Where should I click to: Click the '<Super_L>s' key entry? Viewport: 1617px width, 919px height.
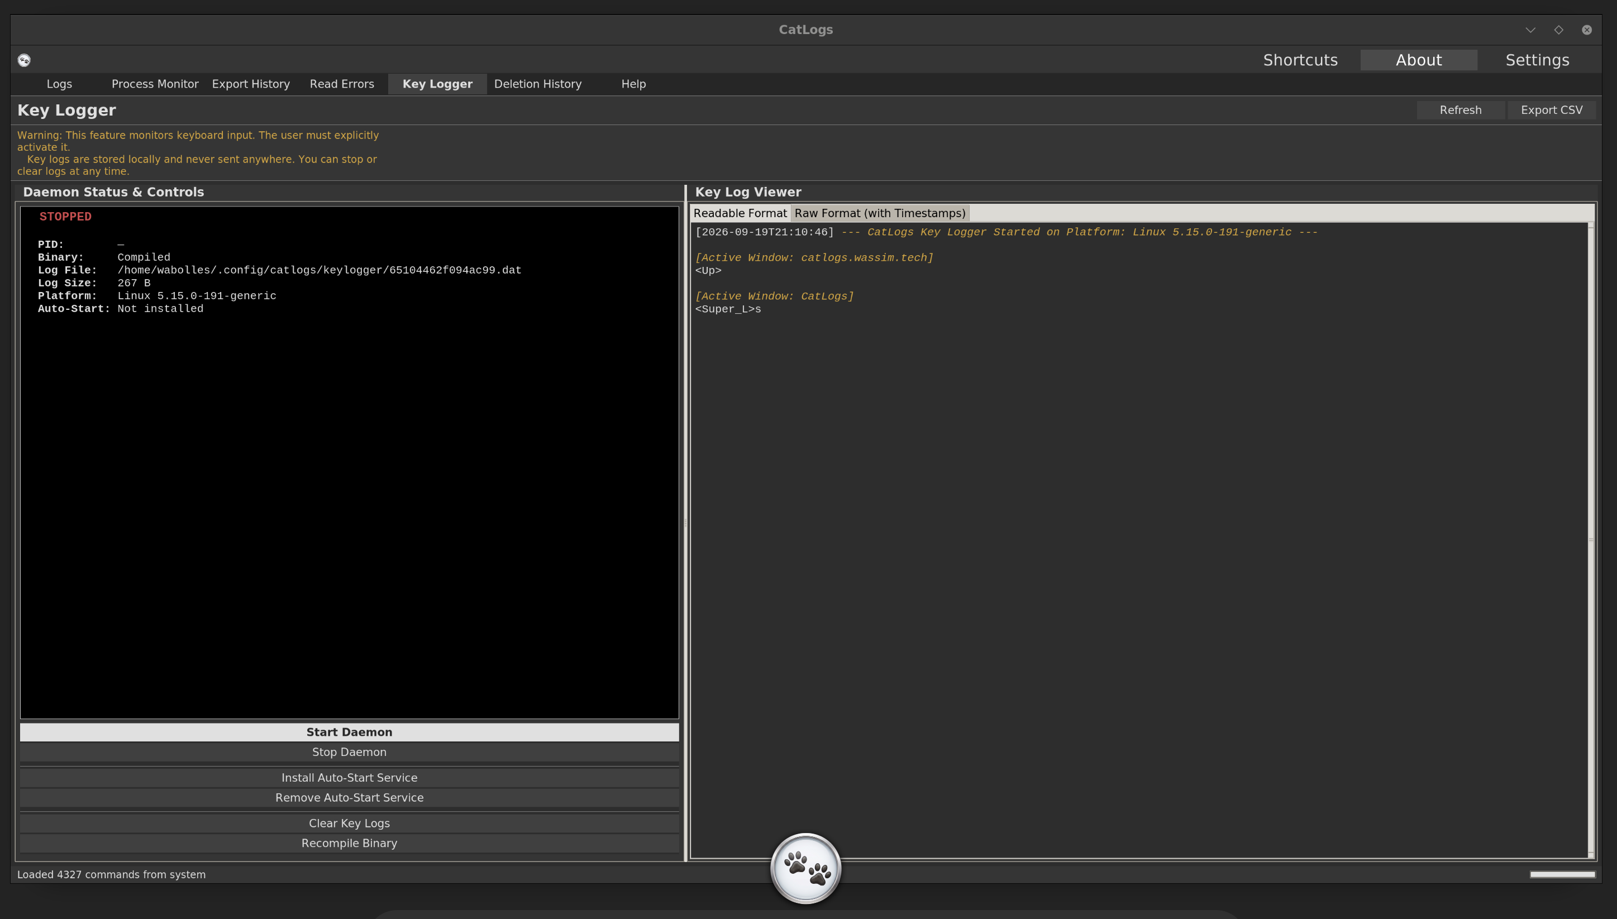click(x=728, y=309)
